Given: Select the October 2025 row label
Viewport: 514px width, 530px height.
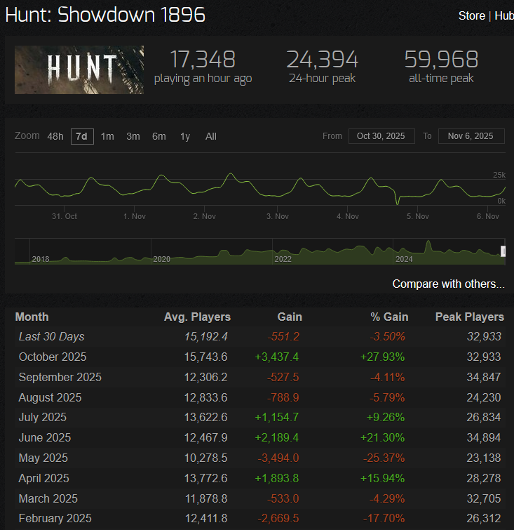Looking at the screenshot, I should 53,357.
